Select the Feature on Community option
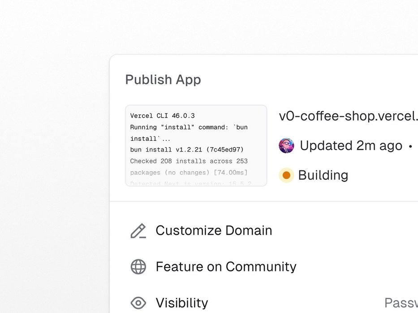Viewport: 418px width, 313px height. [226, 267]
